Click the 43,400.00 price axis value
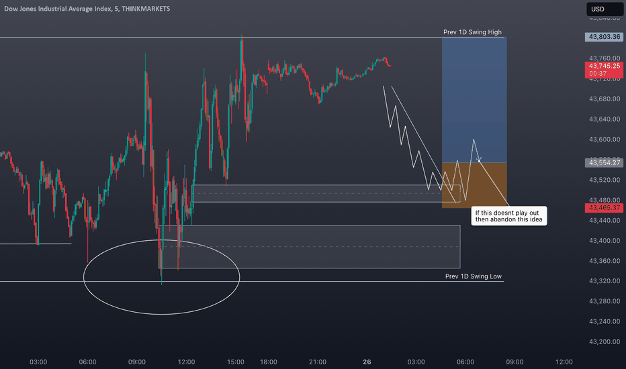 click(605, 241)
